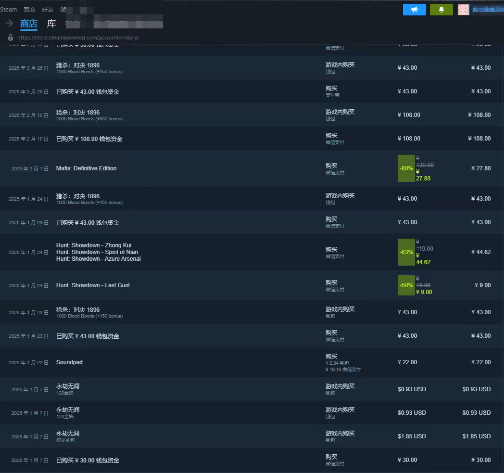The width and height of the screenshot is (504, 473).
Task: Select the 2500 Blood Bonds (+650 bonus) text
Action: pos(89,119)
